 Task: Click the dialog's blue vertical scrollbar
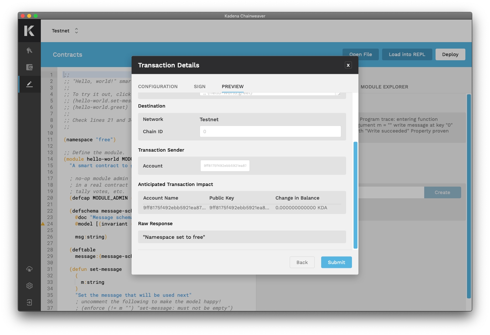pos(356,194)
